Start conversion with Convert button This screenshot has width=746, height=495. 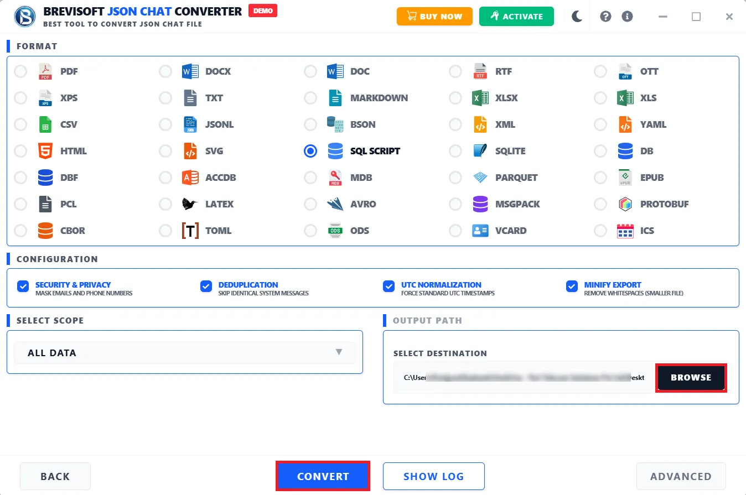(323, 476)
